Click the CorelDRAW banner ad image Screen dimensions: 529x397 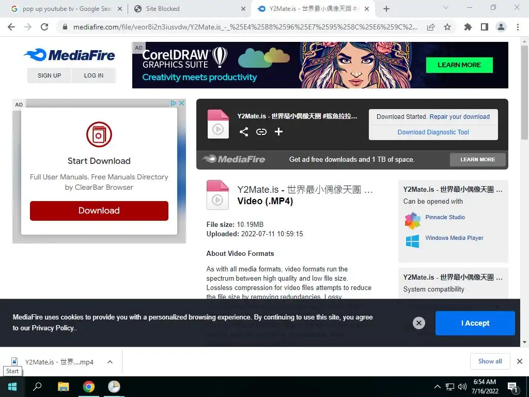(x=320, y=65)
